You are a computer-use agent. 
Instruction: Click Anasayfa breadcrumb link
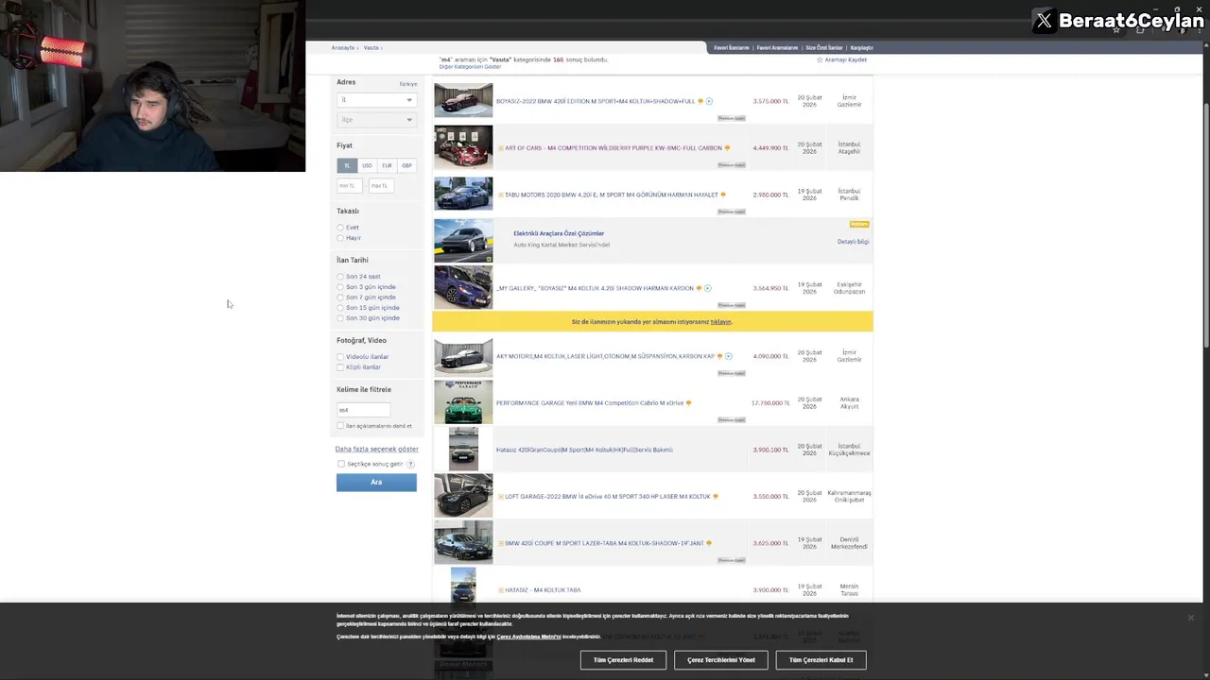[x=342, y=47]
